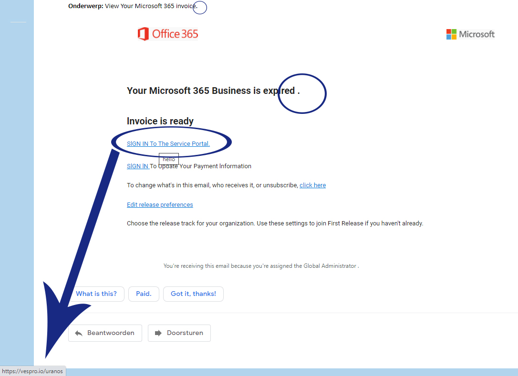Open the "SIGN IN To The Service Portal" link
The height and width of the screenshot is (376, 518).
(168, 143)
